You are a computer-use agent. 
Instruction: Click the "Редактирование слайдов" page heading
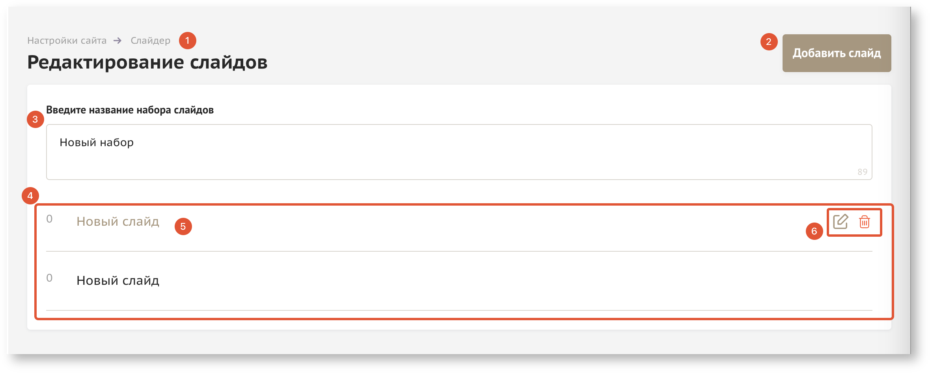[147, 62]
